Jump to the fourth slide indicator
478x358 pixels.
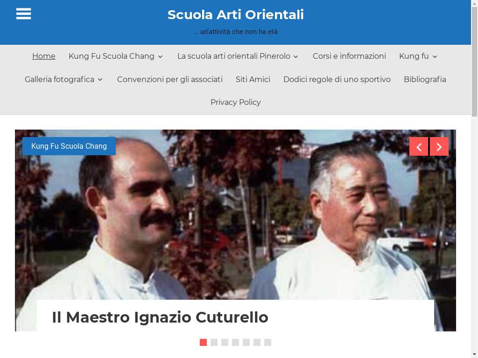pyautogui.click(x=235, y=343)
